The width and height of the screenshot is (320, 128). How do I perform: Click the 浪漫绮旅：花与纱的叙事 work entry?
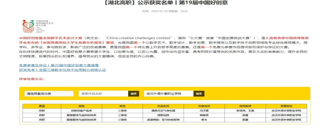pos(163,120)
